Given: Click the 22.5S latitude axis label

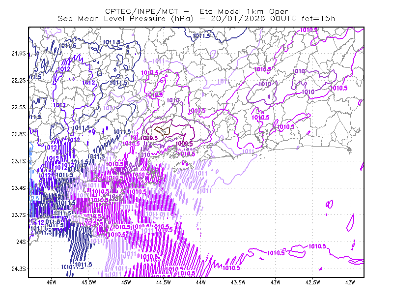Looking at the screenshot, I should [19, 107].
